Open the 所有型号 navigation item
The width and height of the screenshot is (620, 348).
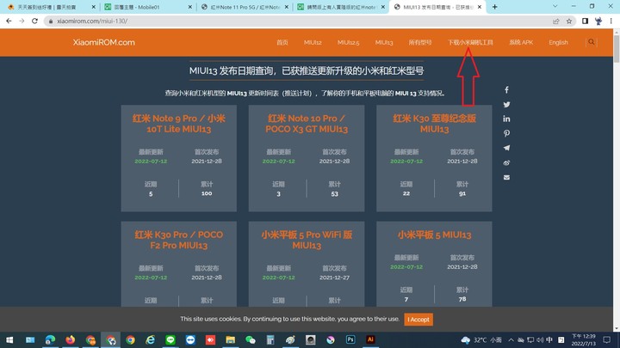point(420,42)
